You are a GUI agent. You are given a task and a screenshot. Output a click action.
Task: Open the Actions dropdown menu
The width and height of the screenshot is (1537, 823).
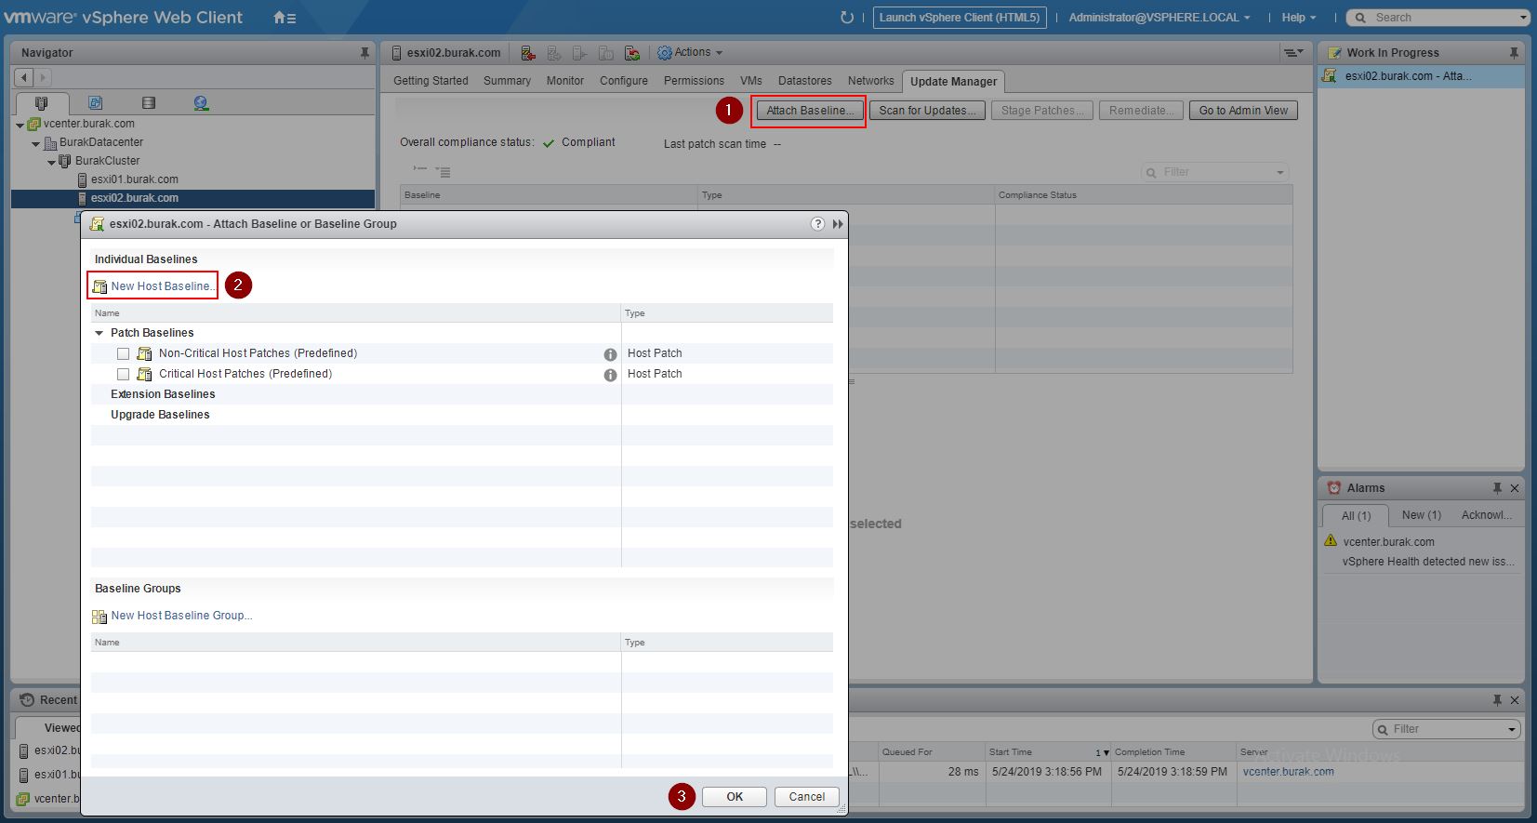pos(690,53)
